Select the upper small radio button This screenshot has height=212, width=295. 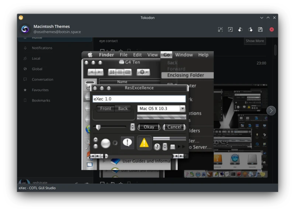[96, 139]
